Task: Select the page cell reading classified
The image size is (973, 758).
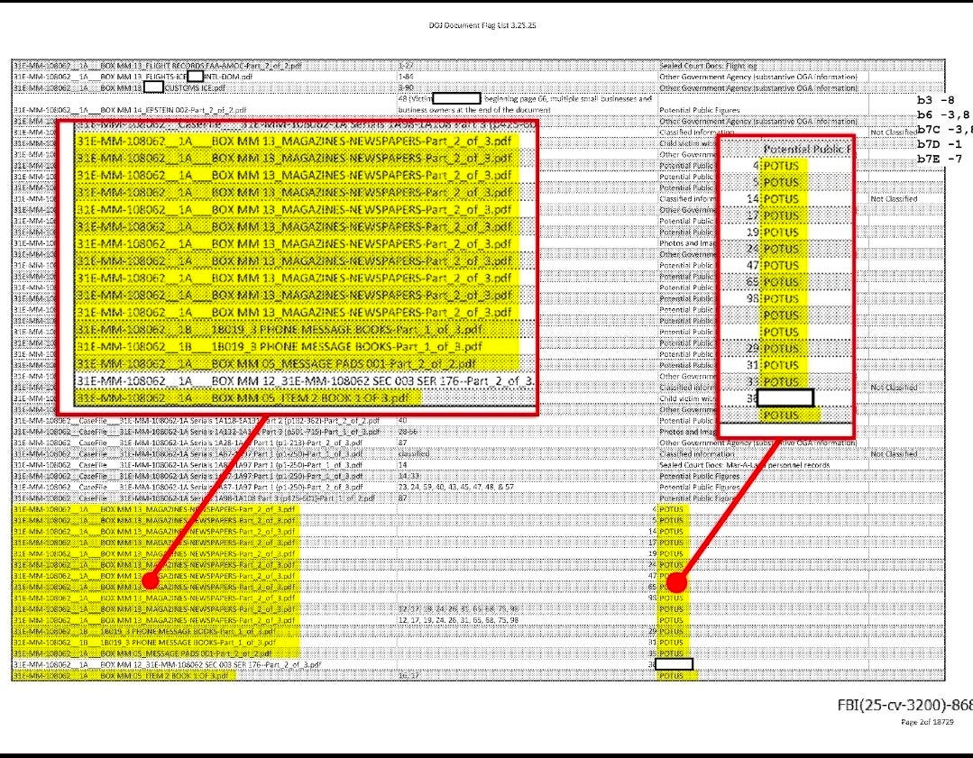Action: click(413, 454)
